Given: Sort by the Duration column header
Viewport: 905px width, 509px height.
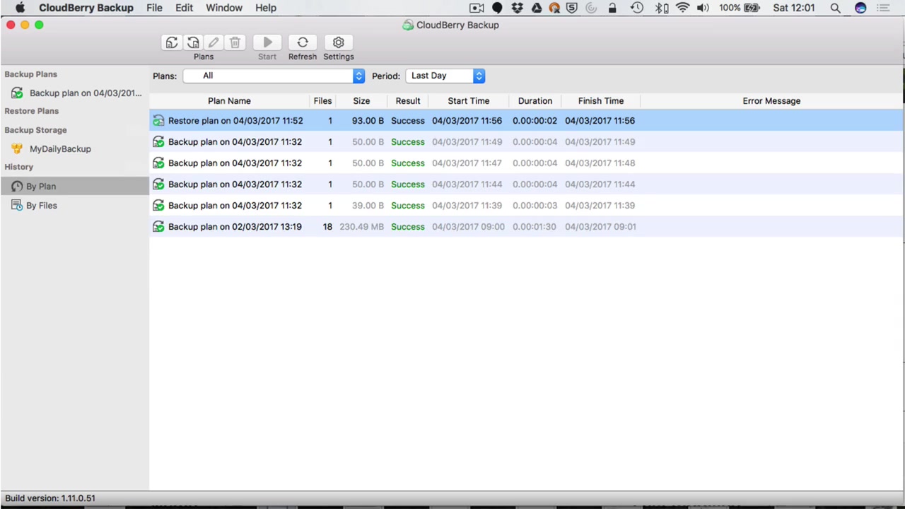Looking at the screenshot, I should [x=535, y=101].
